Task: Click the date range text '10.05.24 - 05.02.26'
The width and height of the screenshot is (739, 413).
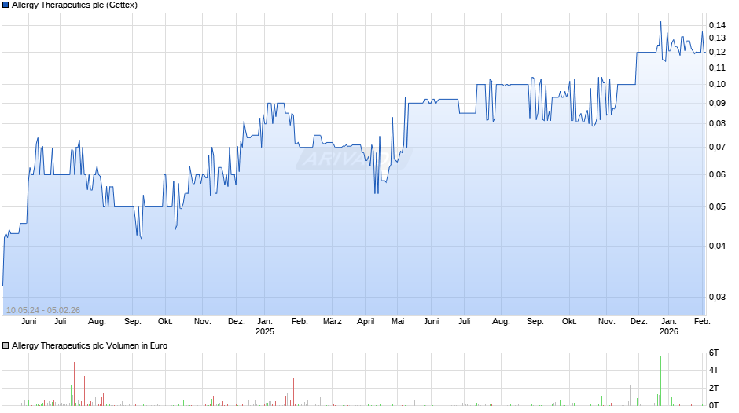Action: [43, 310]
